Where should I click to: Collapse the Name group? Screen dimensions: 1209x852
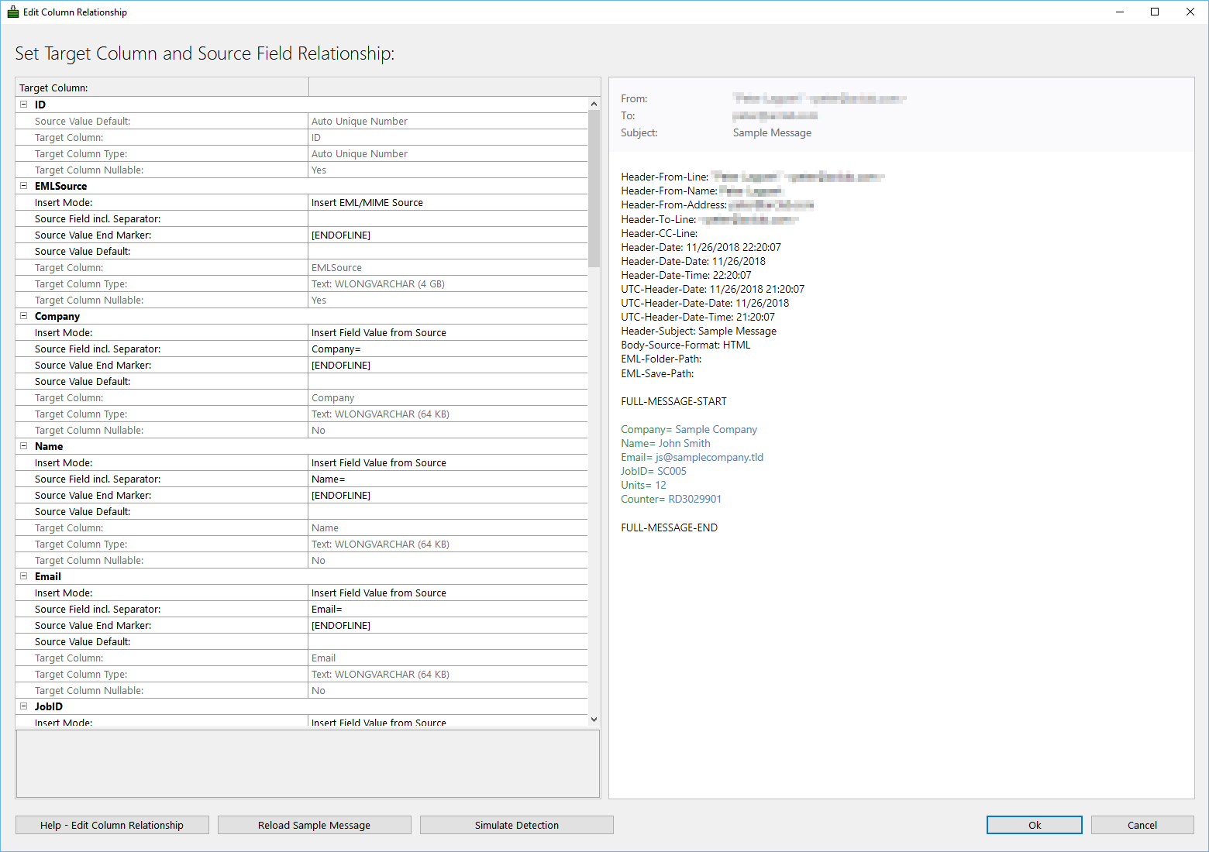click(23, 446)
